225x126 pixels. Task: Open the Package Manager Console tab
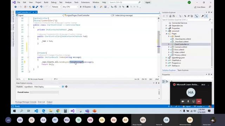click(26, 102)
